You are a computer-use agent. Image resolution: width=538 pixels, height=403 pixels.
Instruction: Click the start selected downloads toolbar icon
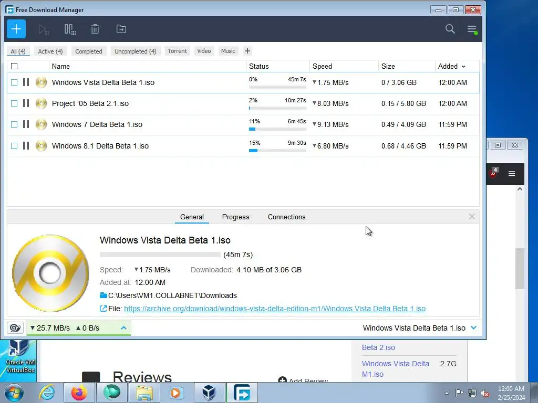(x=44, y=29)
